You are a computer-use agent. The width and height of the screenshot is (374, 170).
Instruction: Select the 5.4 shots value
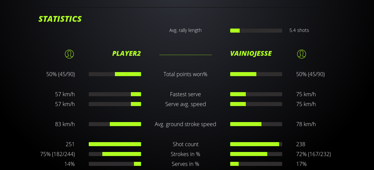point(299,30)
